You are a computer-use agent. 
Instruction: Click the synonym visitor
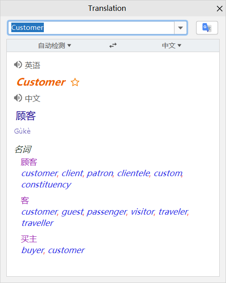142,211
